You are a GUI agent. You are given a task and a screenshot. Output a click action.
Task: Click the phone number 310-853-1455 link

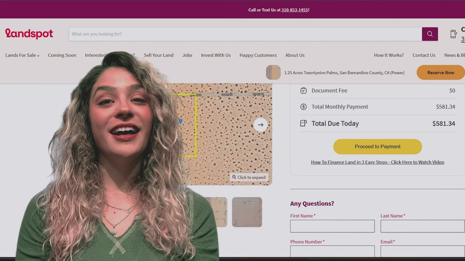294,10
